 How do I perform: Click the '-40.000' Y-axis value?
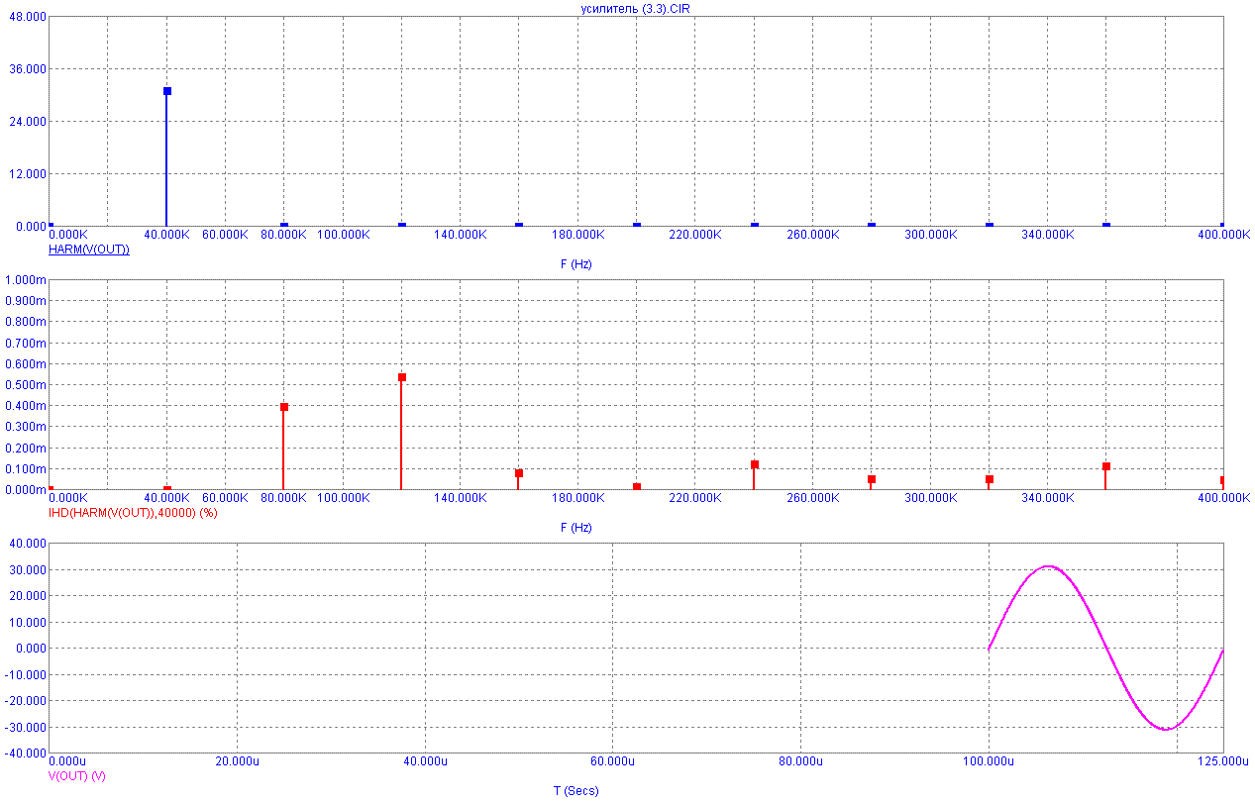click(24, 754)
